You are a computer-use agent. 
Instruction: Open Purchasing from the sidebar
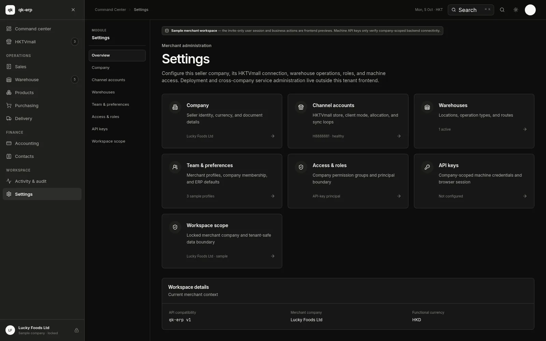[42, 105]
